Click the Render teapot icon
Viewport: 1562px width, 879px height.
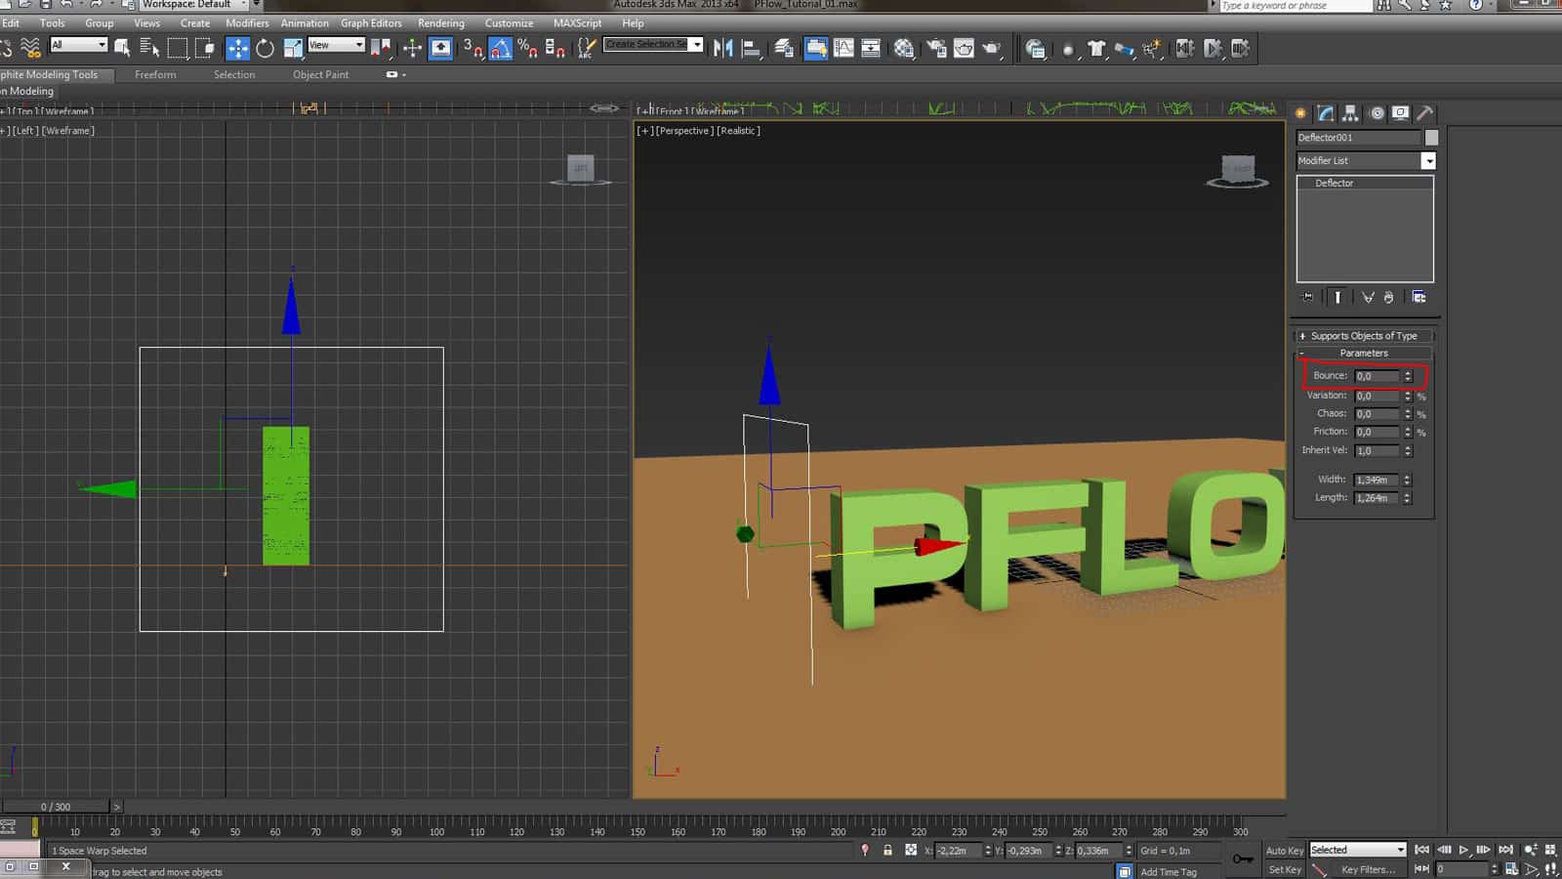[992, 49]
